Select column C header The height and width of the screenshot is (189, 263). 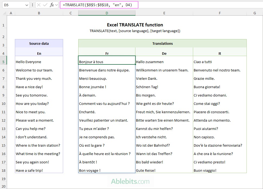71,13
